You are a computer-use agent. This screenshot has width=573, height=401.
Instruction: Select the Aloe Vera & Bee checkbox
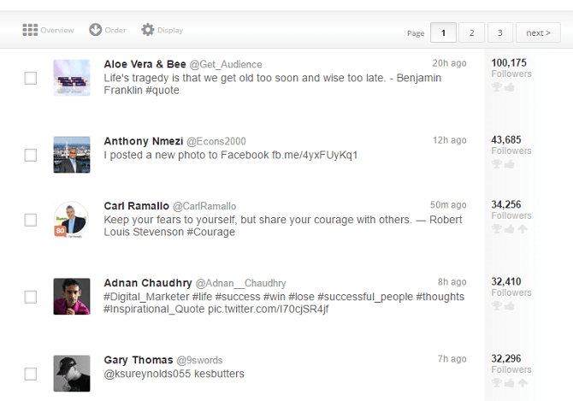30,78
